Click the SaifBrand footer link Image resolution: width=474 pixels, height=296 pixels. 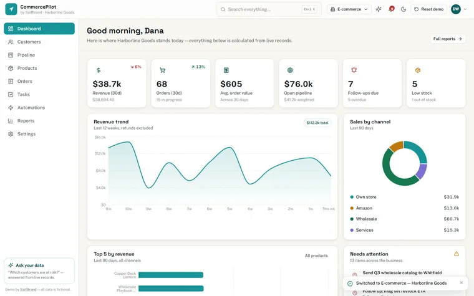pyautogui.click(x=28, y=289)
